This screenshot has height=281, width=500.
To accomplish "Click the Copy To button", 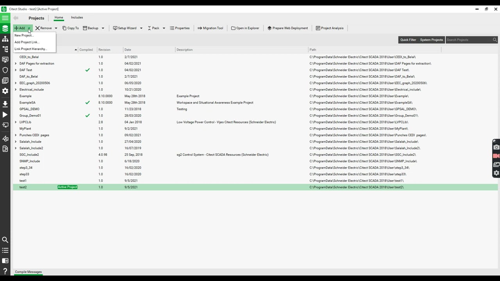I will coord(71,28).
